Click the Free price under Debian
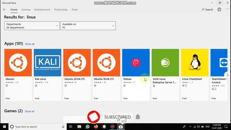Image resolution: width=231 pixels, height=130 pixels. click(x=125, y=98)
